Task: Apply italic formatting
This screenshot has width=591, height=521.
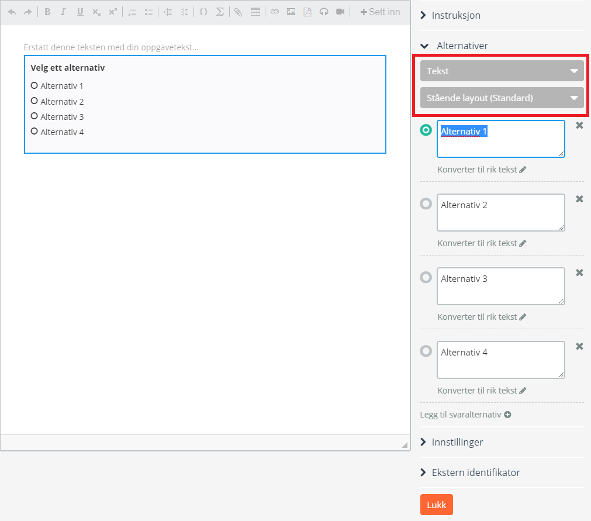Action: [x=63, y=12]
